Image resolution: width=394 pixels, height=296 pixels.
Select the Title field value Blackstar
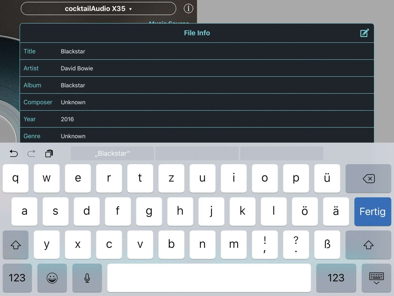(x=73, y=51)
